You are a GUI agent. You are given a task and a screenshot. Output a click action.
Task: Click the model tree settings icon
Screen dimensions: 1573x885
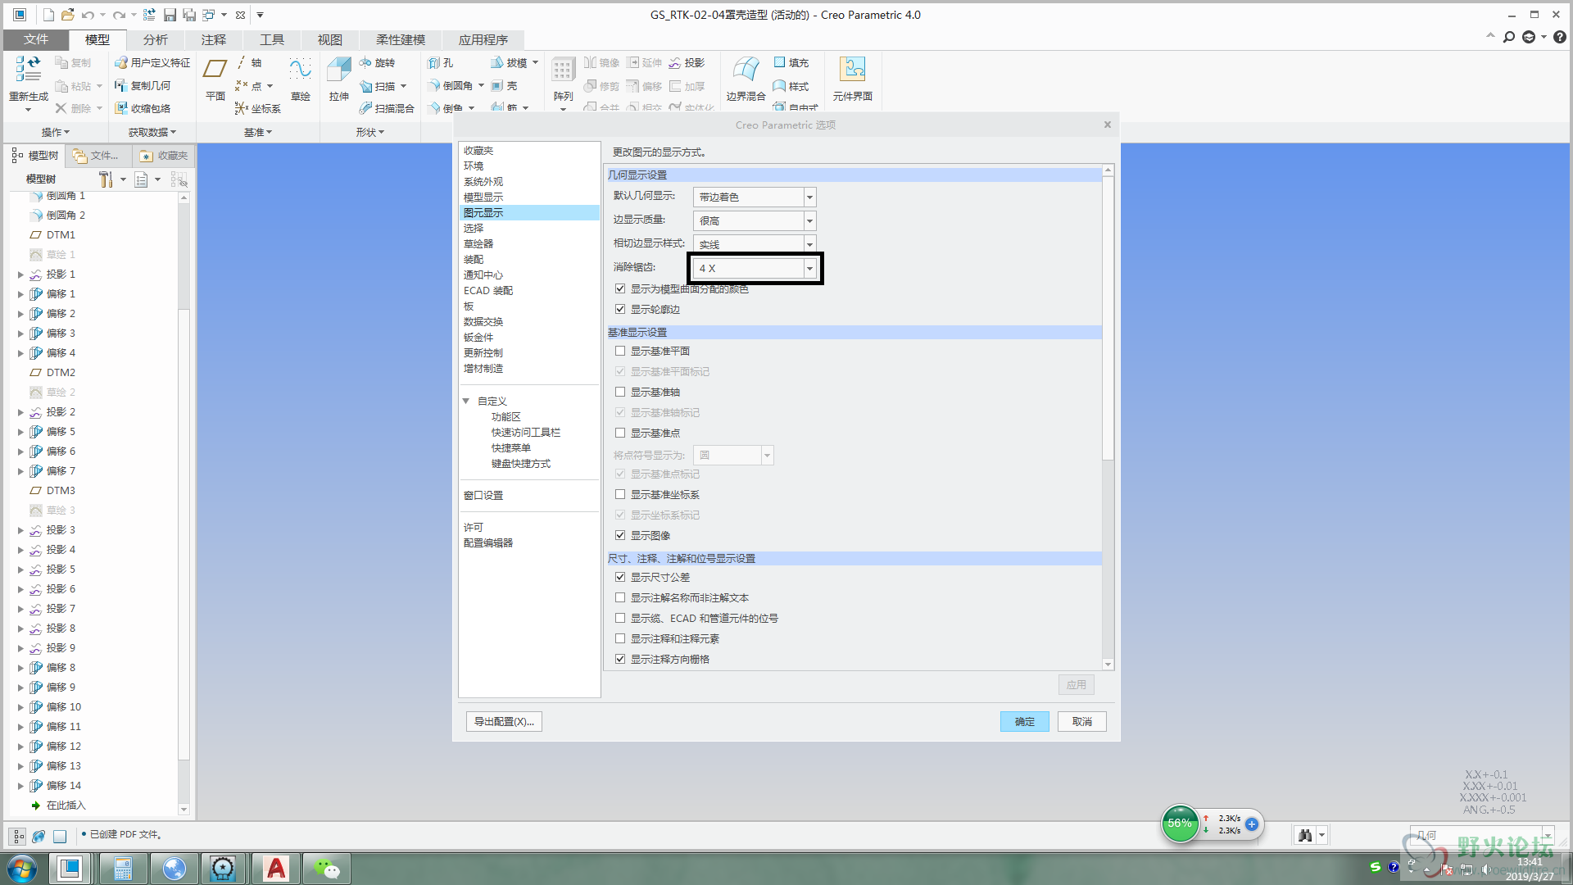click(106, 179)
